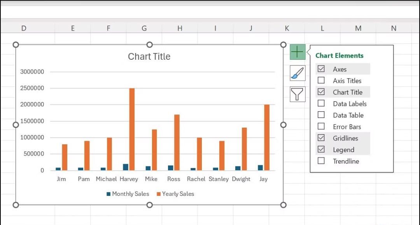Enable the Data Table checkbox
Viewport: 420px width, 225px height.
click(321, 115)
